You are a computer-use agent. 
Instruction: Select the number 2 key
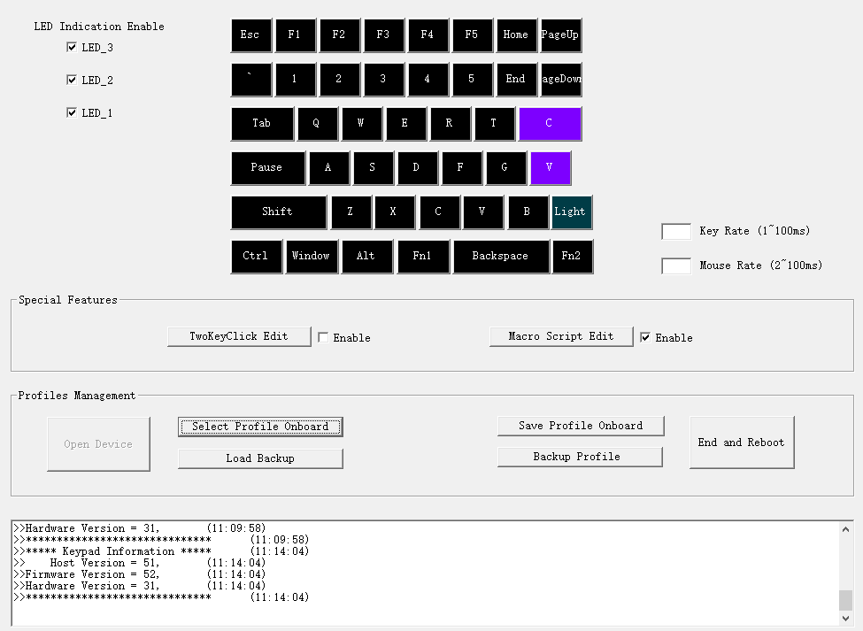tap(340, 80)
